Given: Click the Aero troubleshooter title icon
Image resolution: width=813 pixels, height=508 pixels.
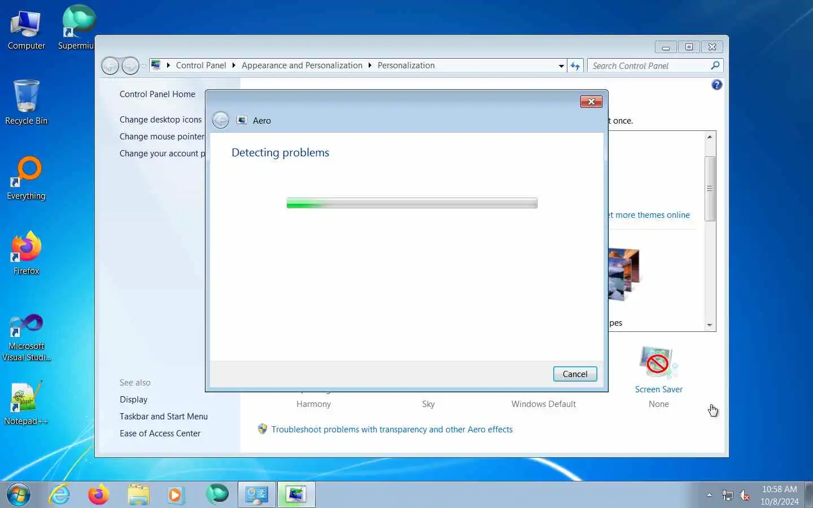Looking at the screenshot, I should point(242,120).
